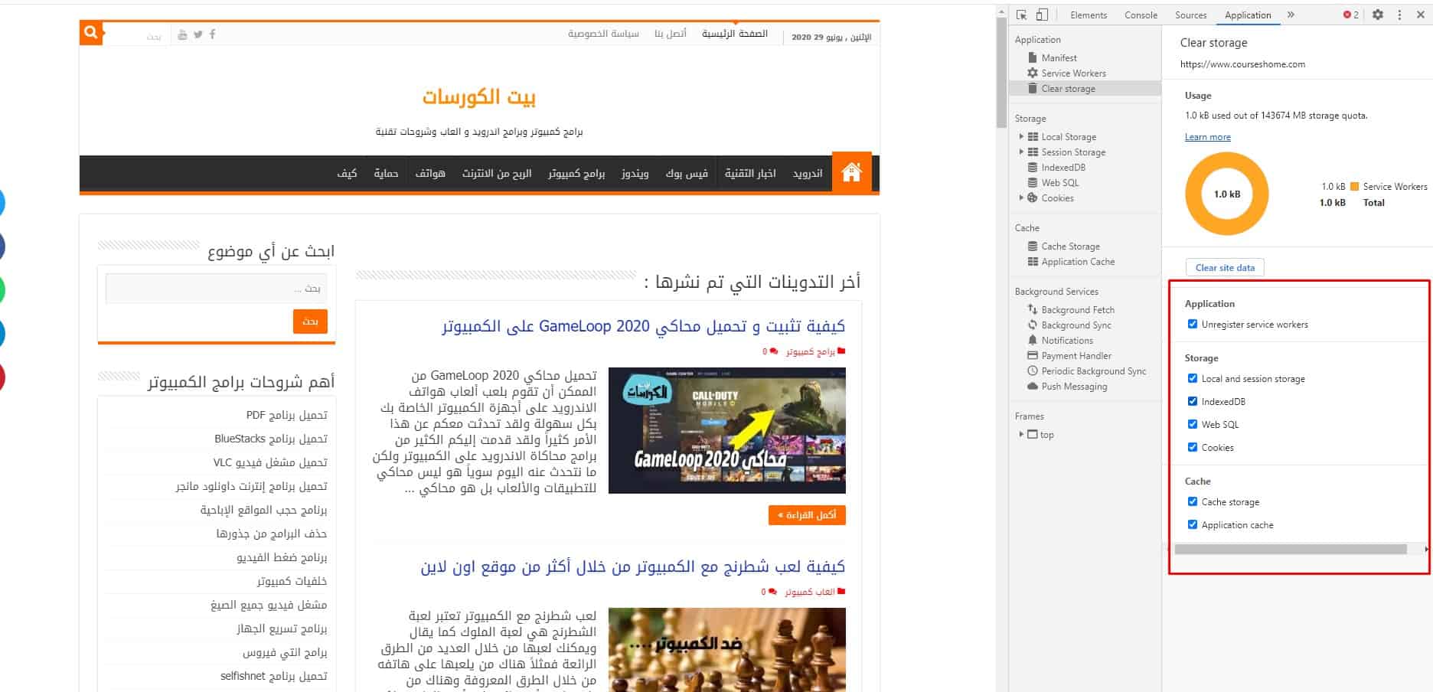
Task: Expand the Session Storage tree item
Action: 1021,152
